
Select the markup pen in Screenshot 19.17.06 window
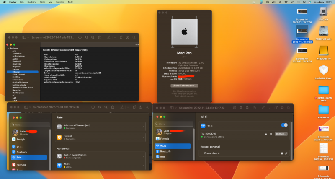(122, 107)
